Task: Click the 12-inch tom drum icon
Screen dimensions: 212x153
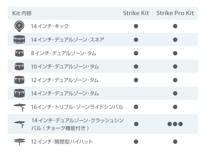Action: click(x=19, y=80)
